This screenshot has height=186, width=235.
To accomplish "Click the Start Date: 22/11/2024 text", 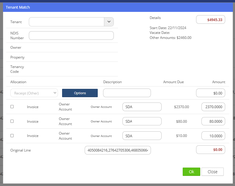I will (168, 28).
